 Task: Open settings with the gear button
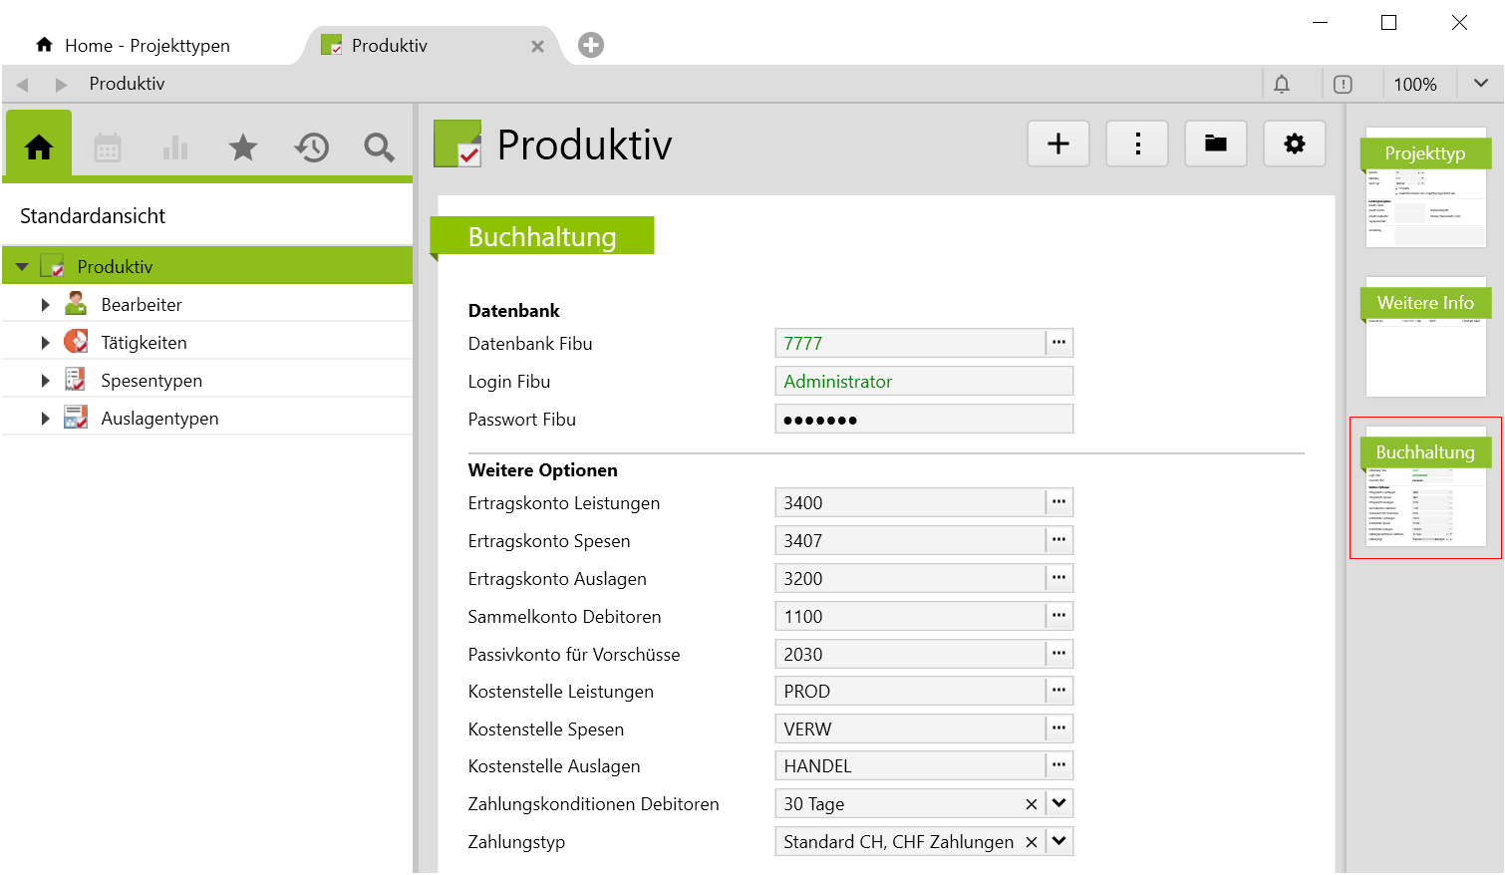[1294, 145]
